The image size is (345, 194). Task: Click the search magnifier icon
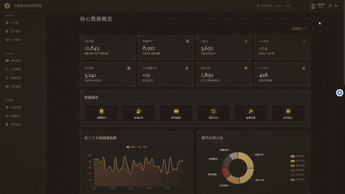[x=258, y=6]
